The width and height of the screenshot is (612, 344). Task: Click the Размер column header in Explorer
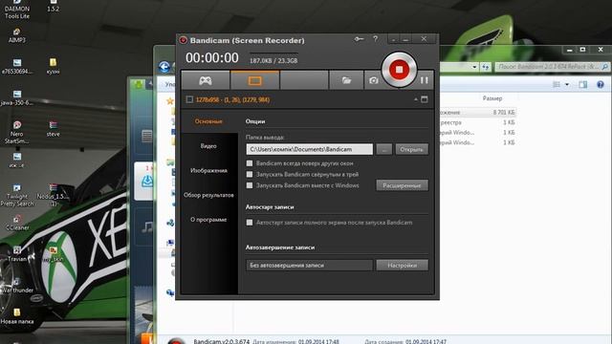coord(492,98)
